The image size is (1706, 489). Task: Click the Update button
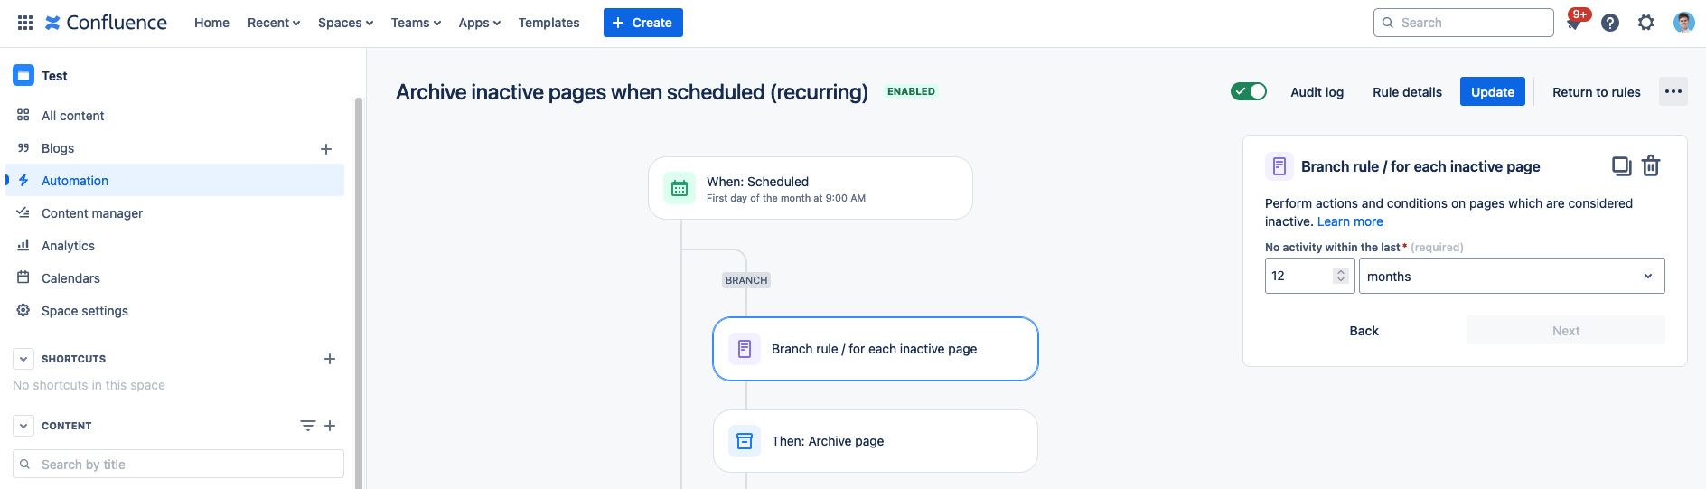point(1493,91)
